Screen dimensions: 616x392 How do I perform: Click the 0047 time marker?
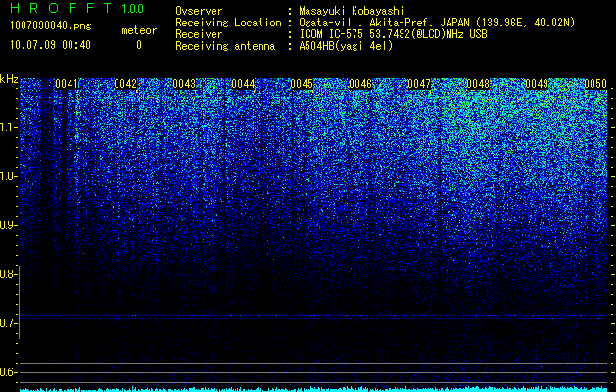click(x=419, y=84)
